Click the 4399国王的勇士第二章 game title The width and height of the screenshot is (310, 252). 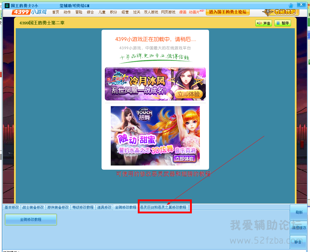(42, 23)
